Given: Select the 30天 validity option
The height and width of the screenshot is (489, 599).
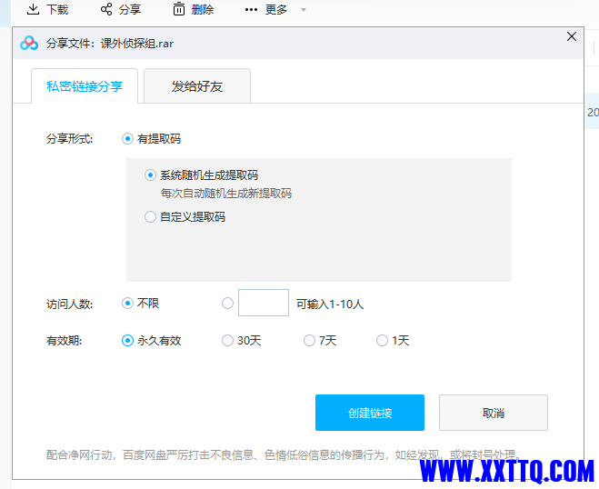Looking at the screenshot, I should (x=227, y=340).
